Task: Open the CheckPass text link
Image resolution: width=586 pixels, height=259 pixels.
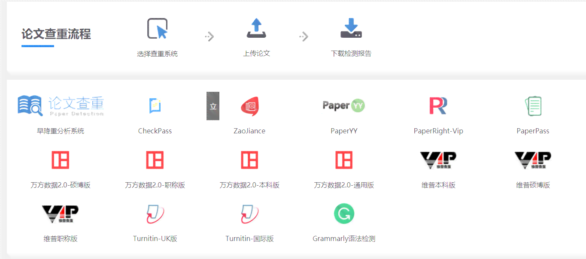Action: coord(155,131)
